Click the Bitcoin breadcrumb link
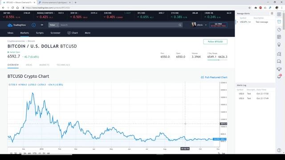The image size is (285, 160). tap(31, 41)
